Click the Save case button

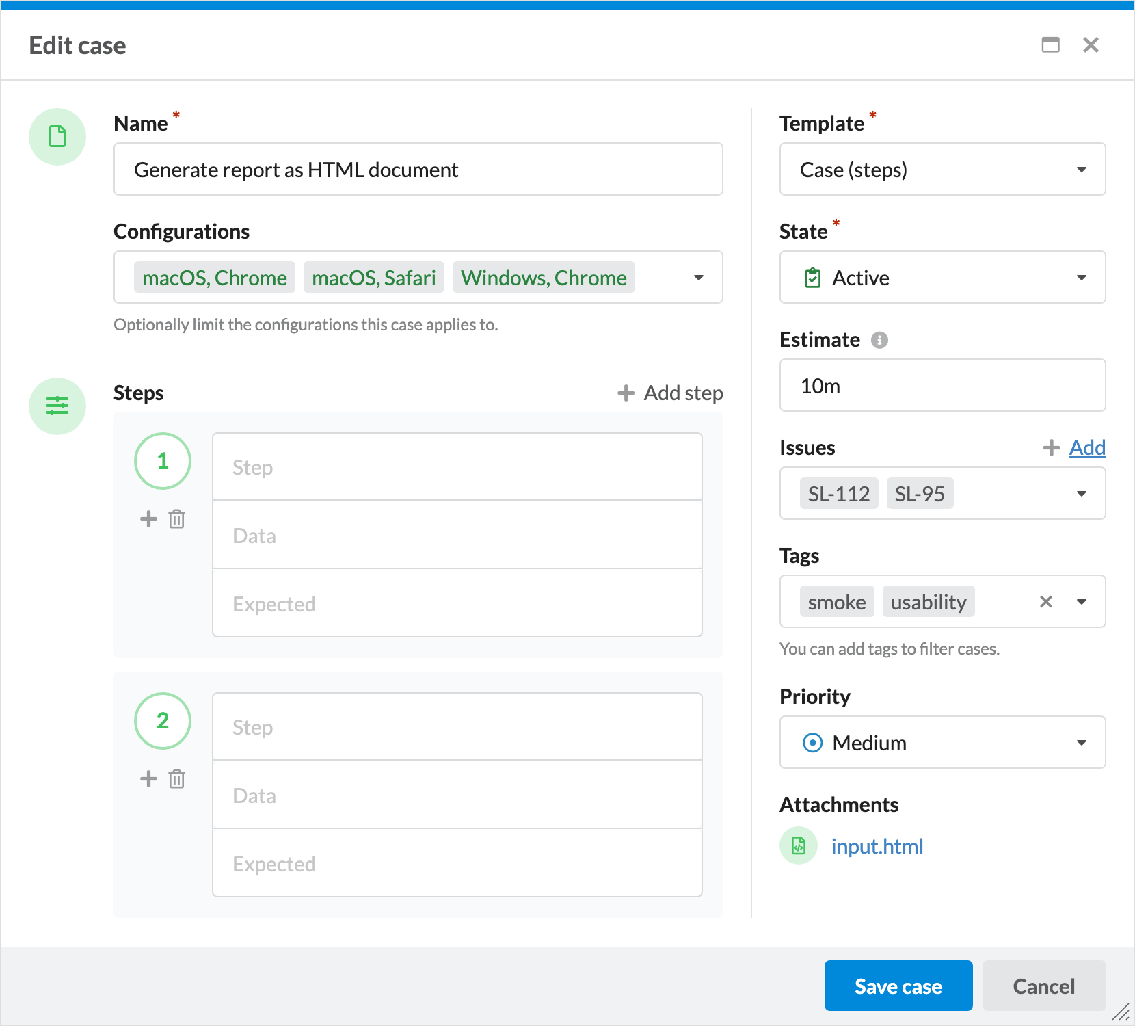click(898, 986)
